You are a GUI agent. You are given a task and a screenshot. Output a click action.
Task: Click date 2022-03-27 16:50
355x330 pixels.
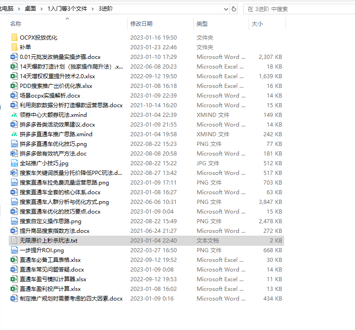coord(153,250)
